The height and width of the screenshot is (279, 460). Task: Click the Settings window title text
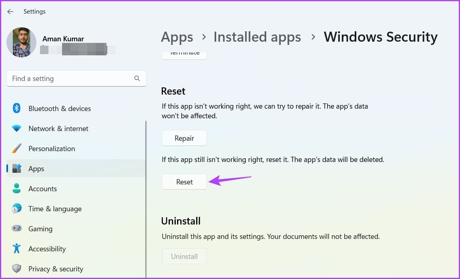coord(34,12)
